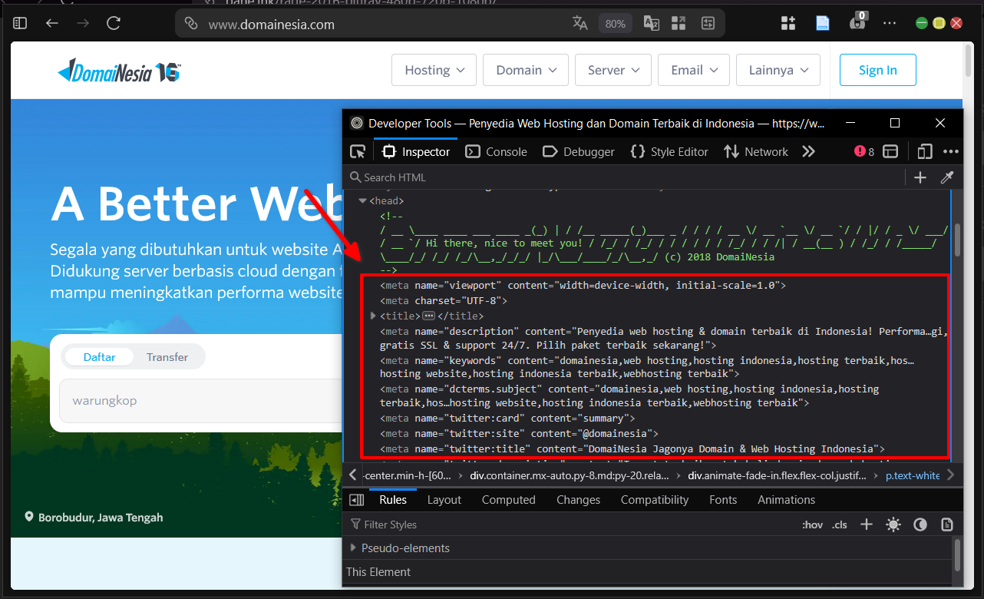This screenshot has width=984, height=599.
Task: Toggle light color scheme simulation
Action: tap(893, 524)
